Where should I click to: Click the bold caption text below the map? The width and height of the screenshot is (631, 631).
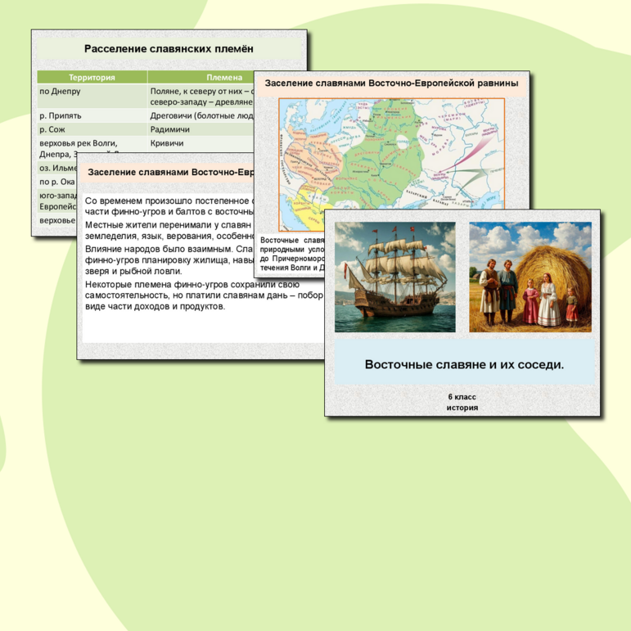click(x=291, y=254)
